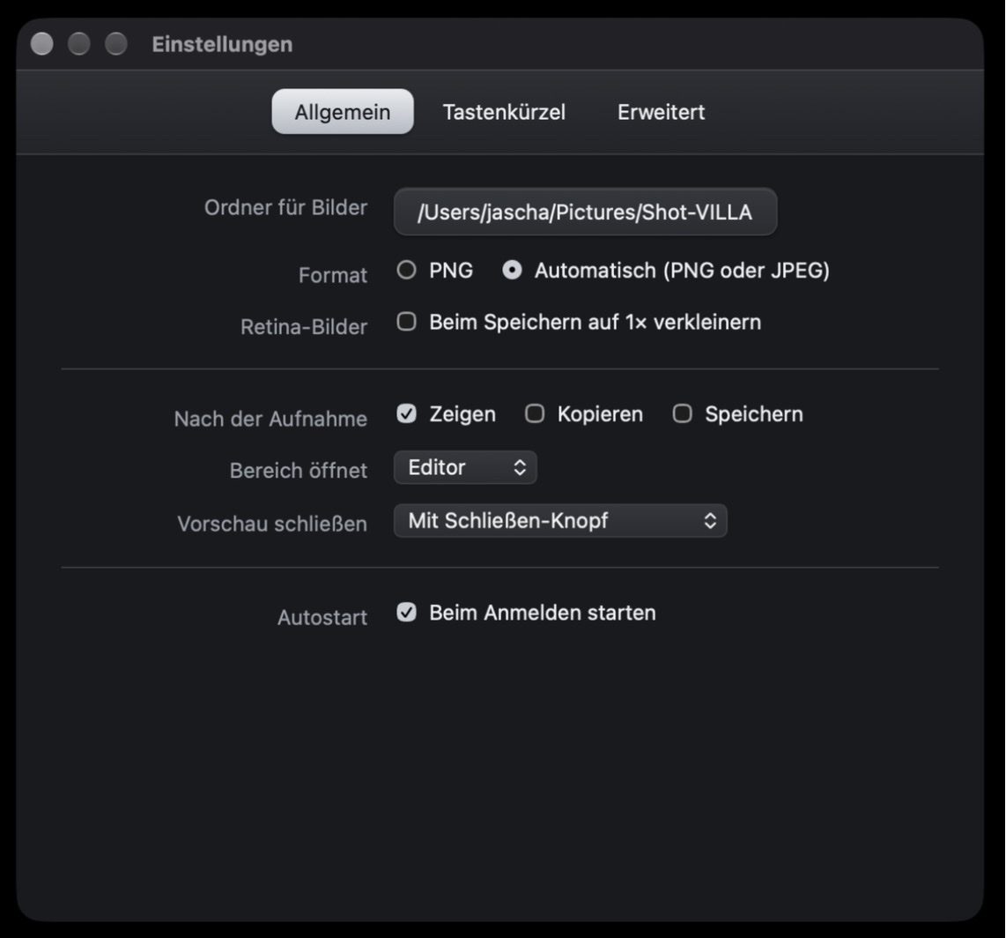This screenshot has width=1006, height=938.
Task: Open the Bereich öffnet Editor dropdown
Action: pyautogui.click(x=465, y=467)
